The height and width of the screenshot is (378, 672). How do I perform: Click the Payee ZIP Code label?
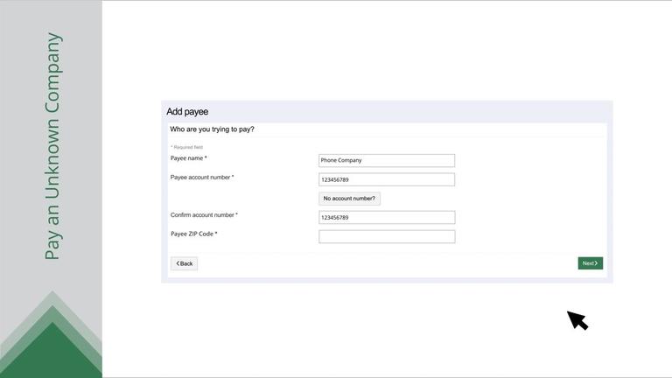193,234
